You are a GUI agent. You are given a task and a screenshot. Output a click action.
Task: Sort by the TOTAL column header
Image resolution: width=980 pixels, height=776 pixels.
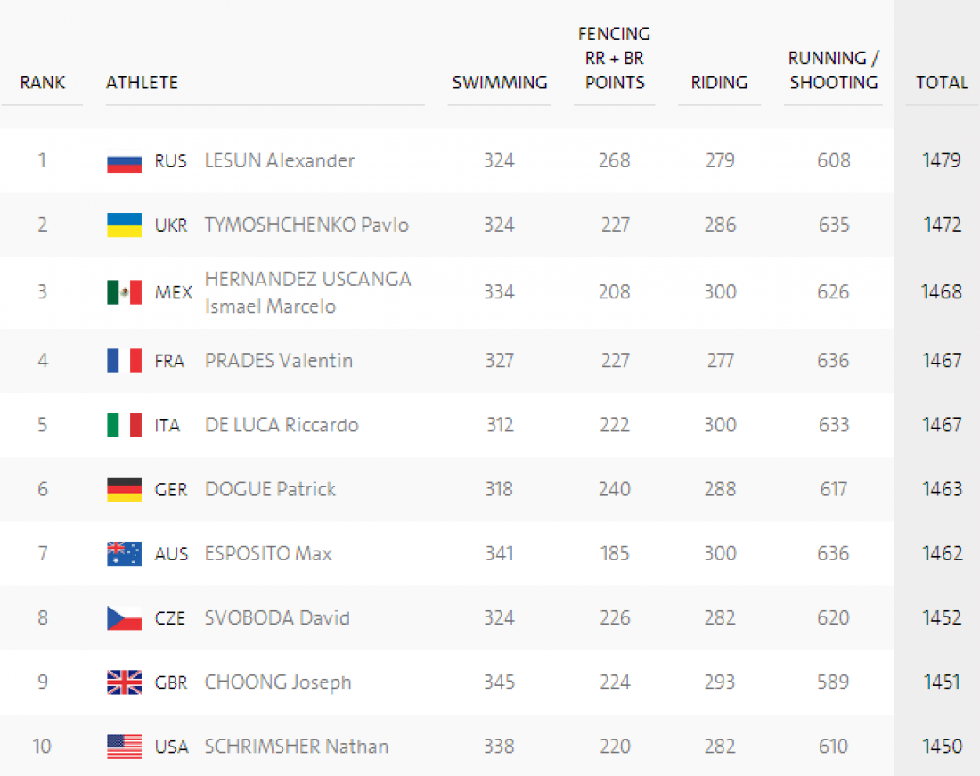click(942, 83)
